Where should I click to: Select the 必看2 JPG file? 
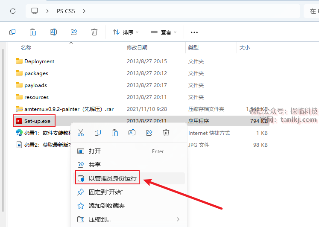pos(47,145)
